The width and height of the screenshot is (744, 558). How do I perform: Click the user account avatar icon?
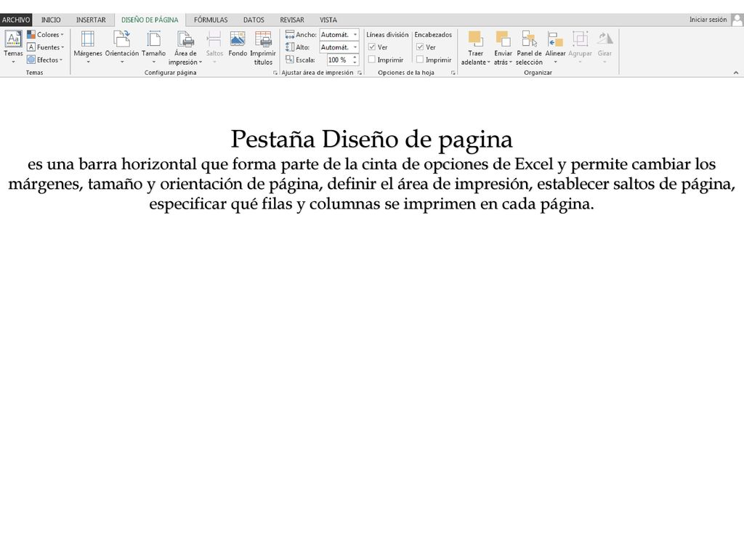click(737, 20)
